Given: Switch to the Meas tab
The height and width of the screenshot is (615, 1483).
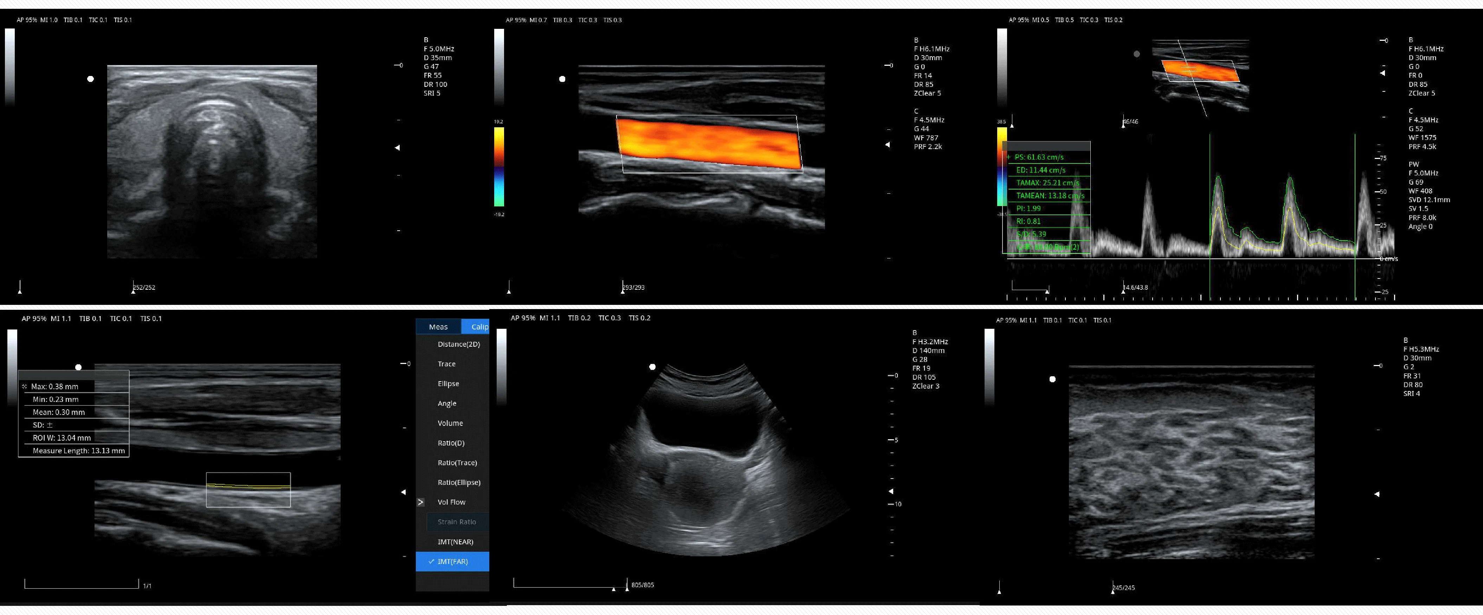Looking at the screenshot, I should tap(438, 327).
